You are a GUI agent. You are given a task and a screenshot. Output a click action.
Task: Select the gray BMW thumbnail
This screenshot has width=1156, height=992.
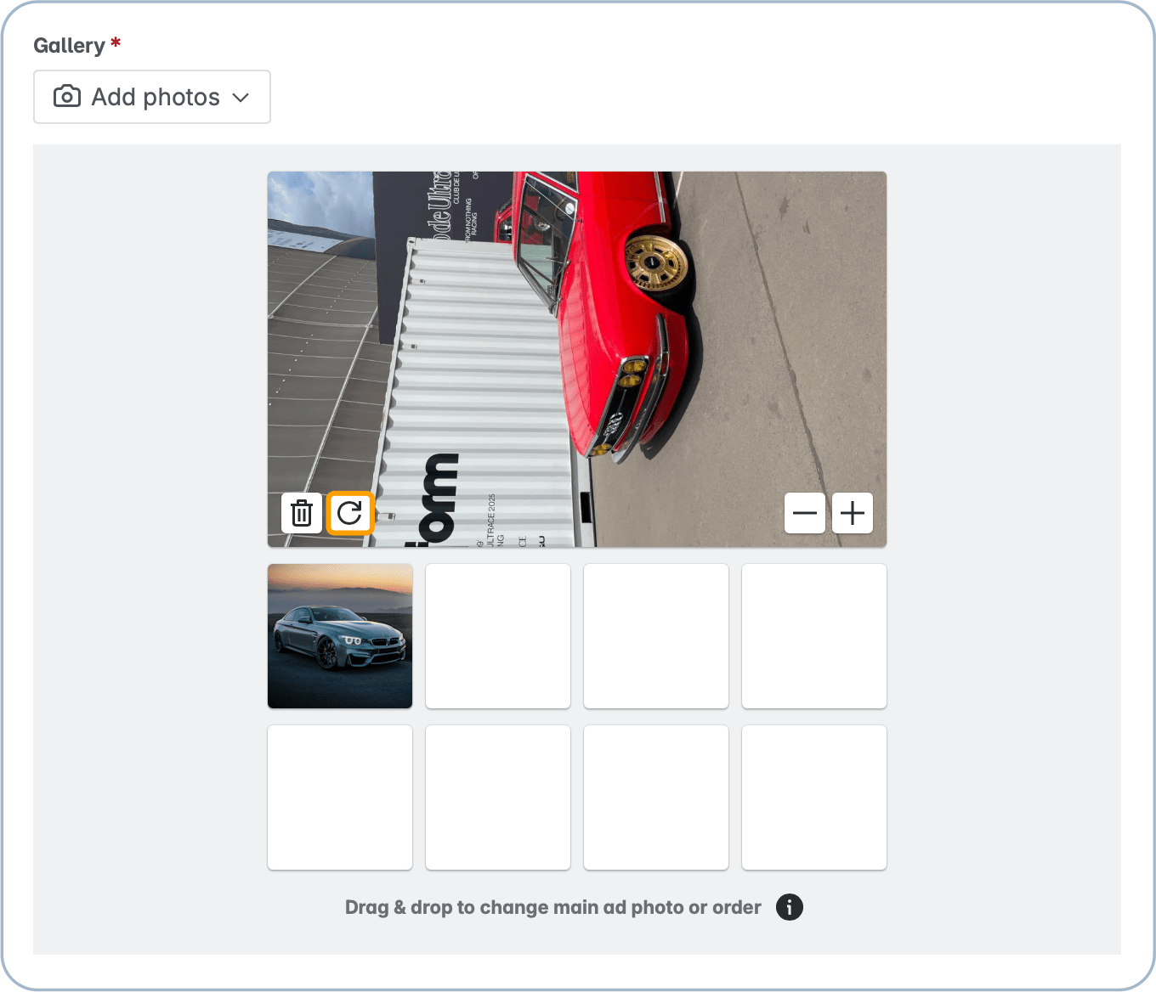pos(340,636)
